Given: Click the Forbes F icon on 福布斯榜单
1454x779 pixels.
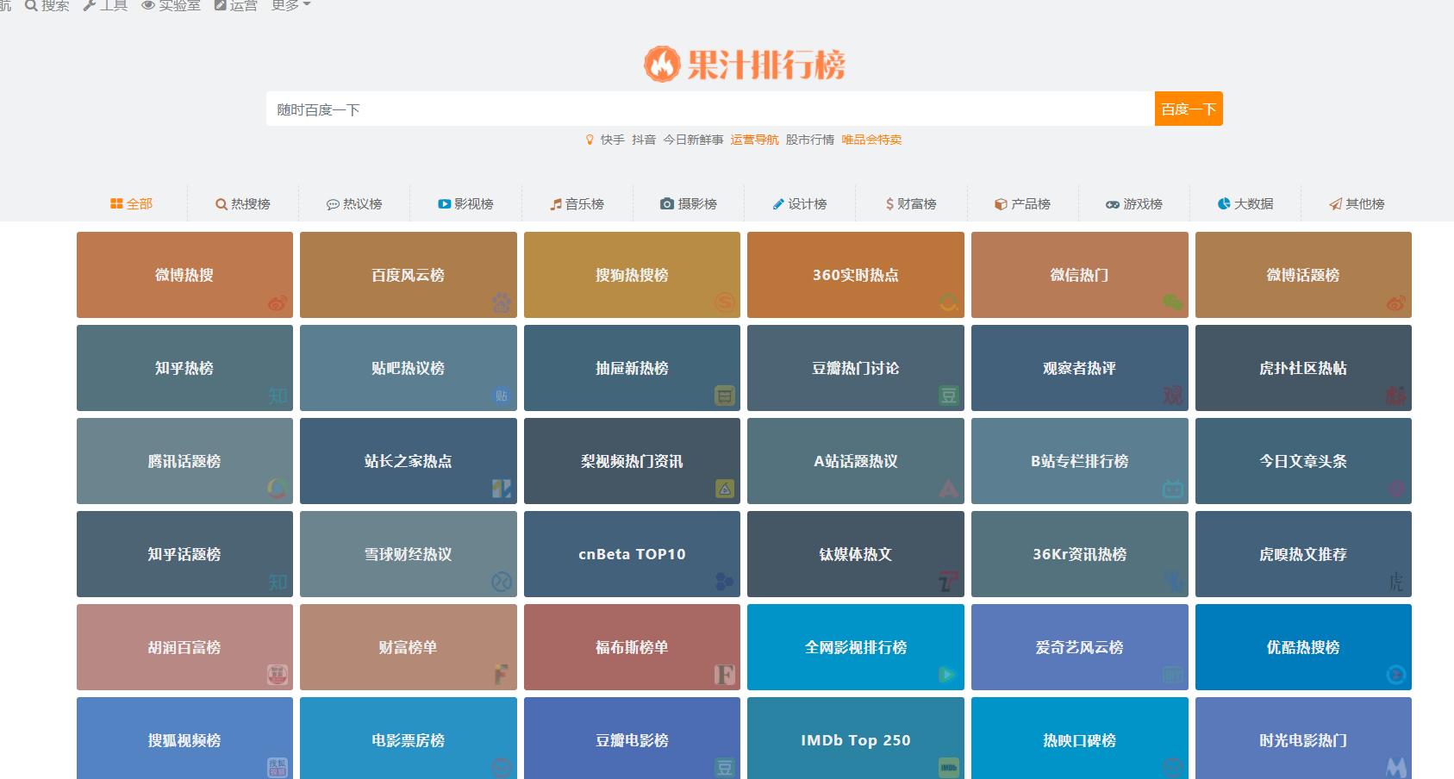Looking at the screenshot, I should (724, 675).
